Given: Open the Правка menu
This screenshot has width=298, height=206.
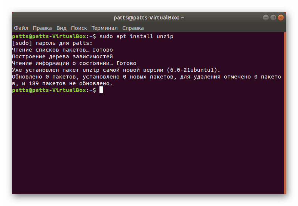Looking at the screenshot, I should (x=42, y=28).
